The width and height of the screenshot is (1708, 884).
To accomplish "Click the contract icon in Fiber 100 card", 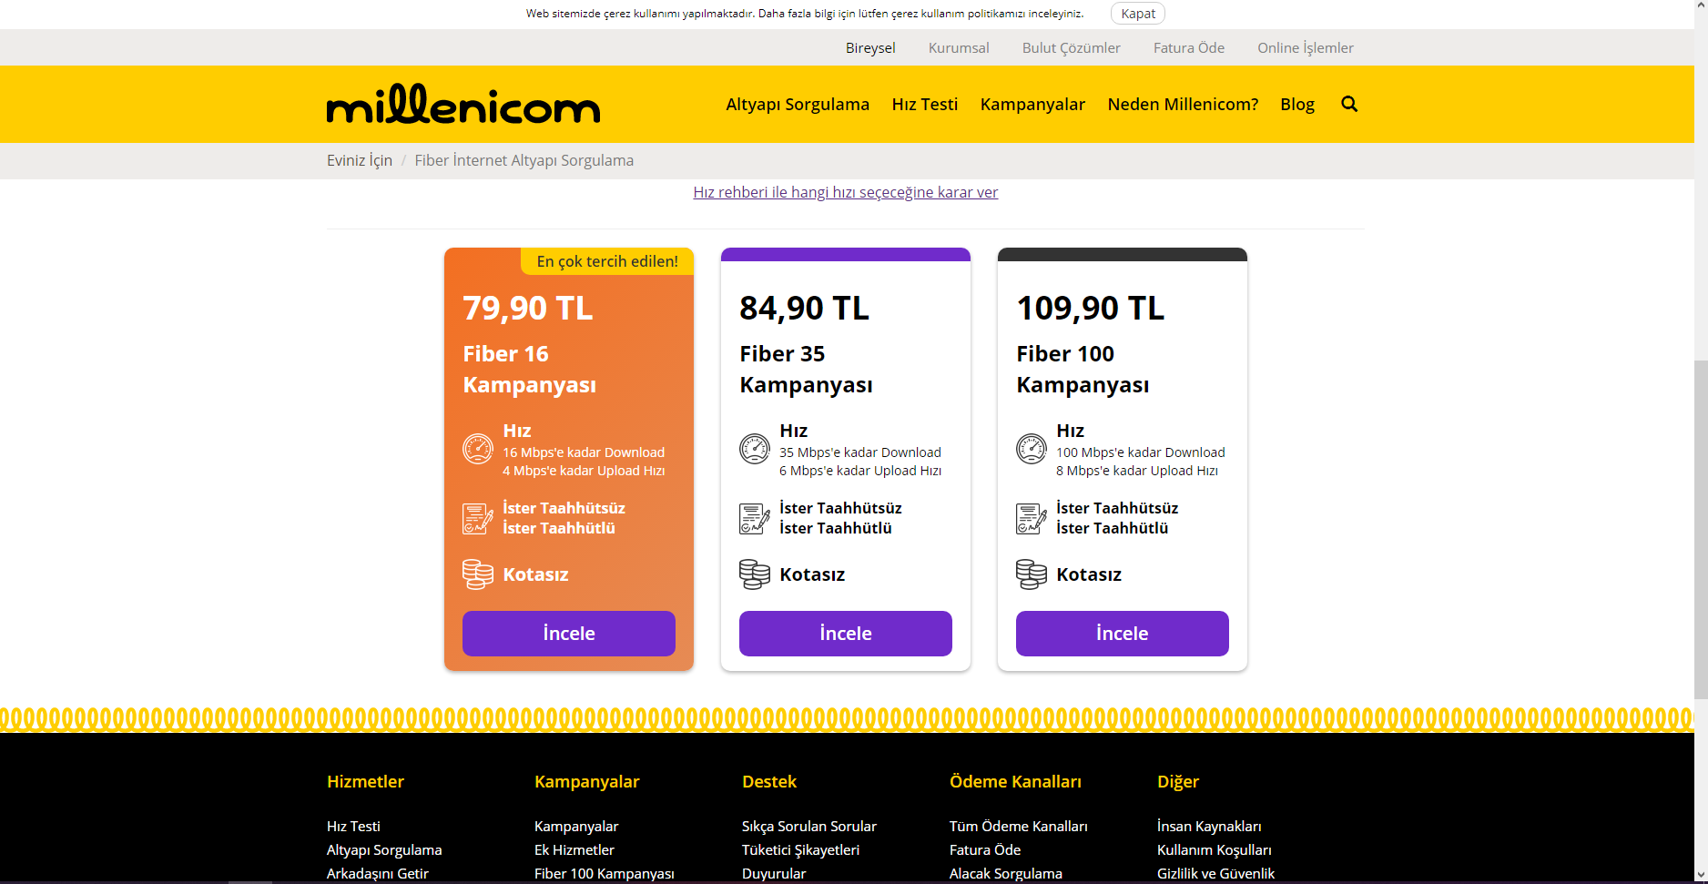I will tap(1032, 518).
